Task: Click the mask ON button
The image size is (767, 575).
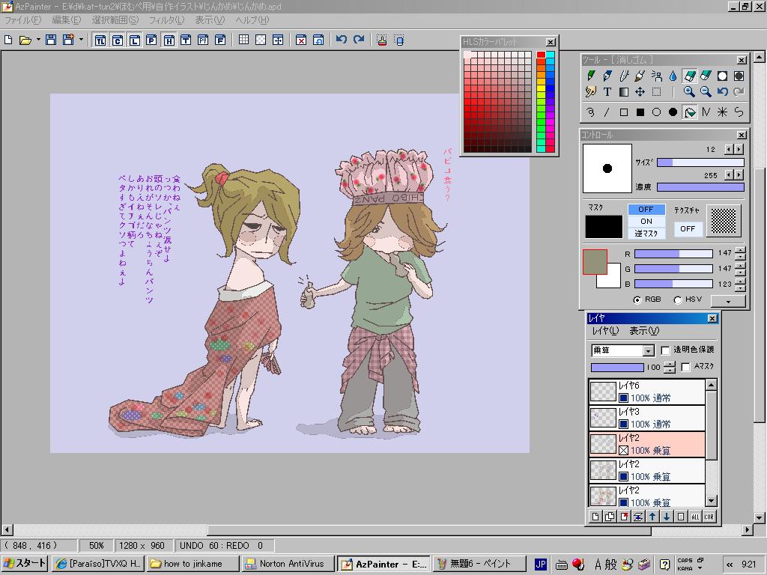Action: click(x=646, y=221)
